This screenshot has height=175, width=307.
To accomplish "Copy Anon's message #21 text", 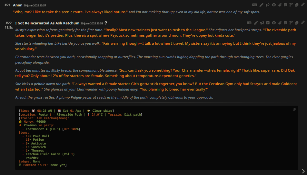I will 297,5.
